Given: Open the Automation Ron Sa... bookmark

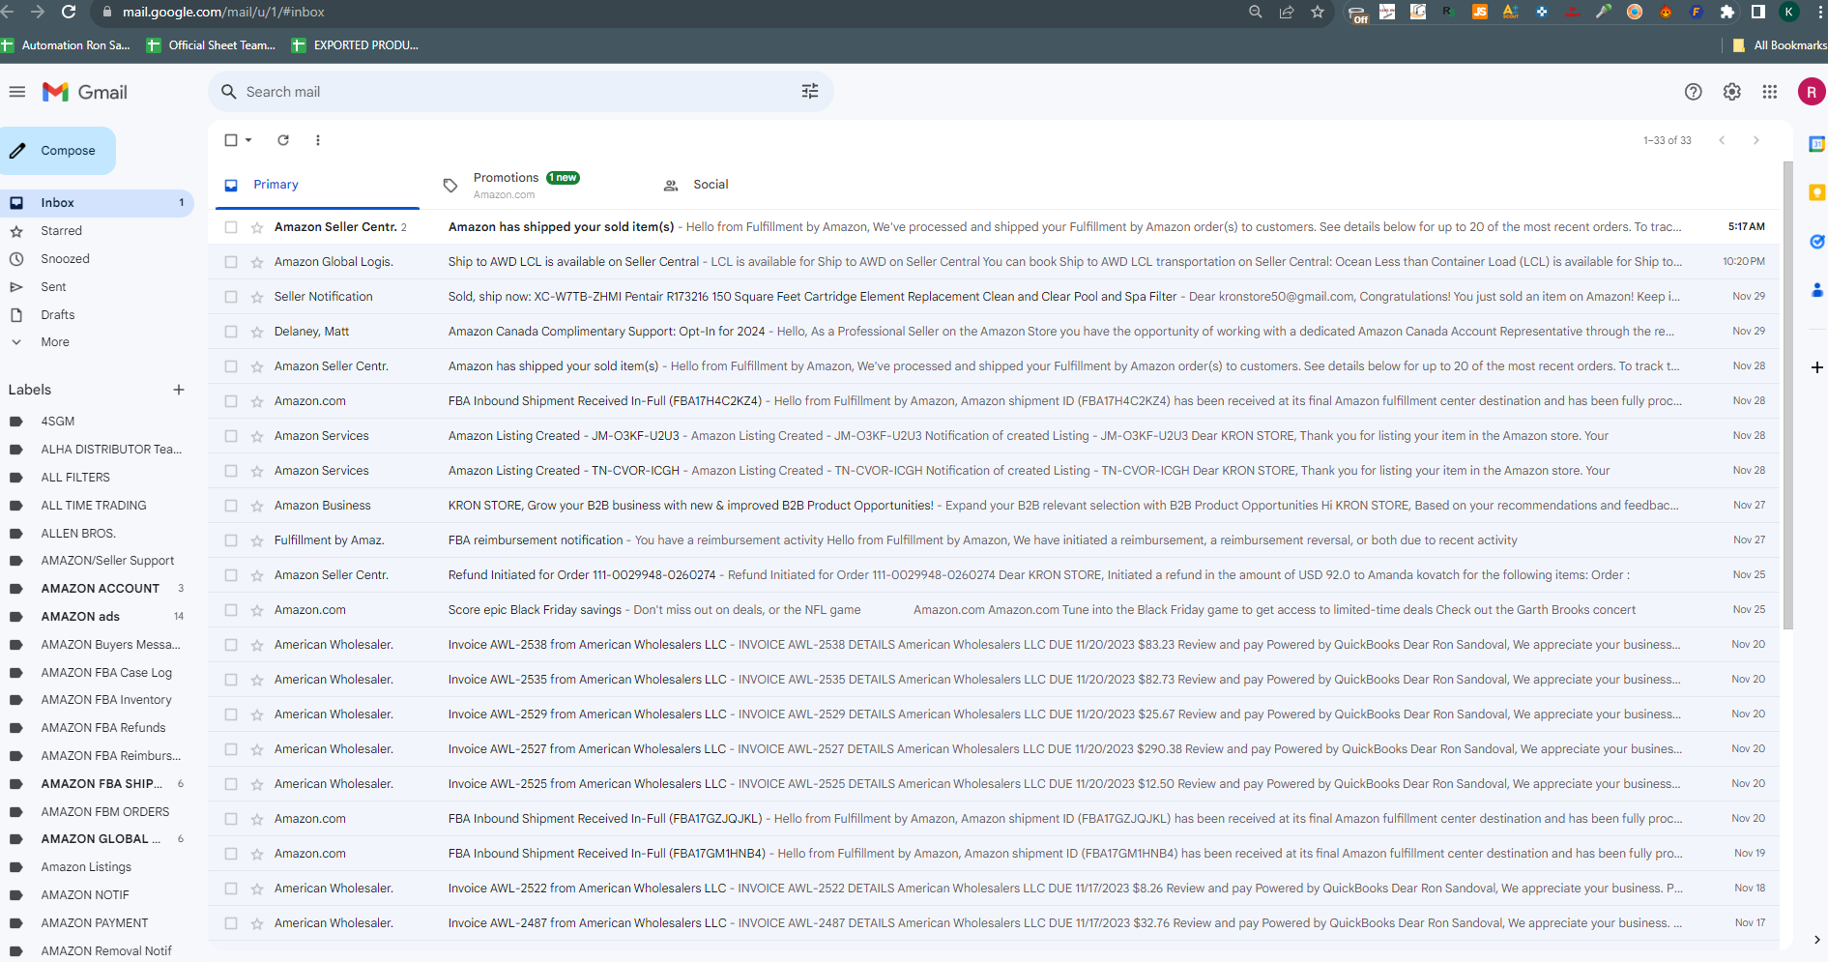Looking at the screenshot, I should coord(66,45).
